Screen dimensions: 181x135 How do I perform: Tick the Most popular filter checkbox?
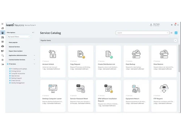coord(8,42)
